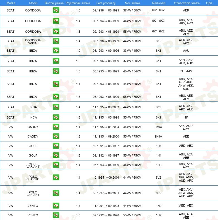Click engine code AER cell
Viewport: 218px width, 220px height.
tap(186, 10)
